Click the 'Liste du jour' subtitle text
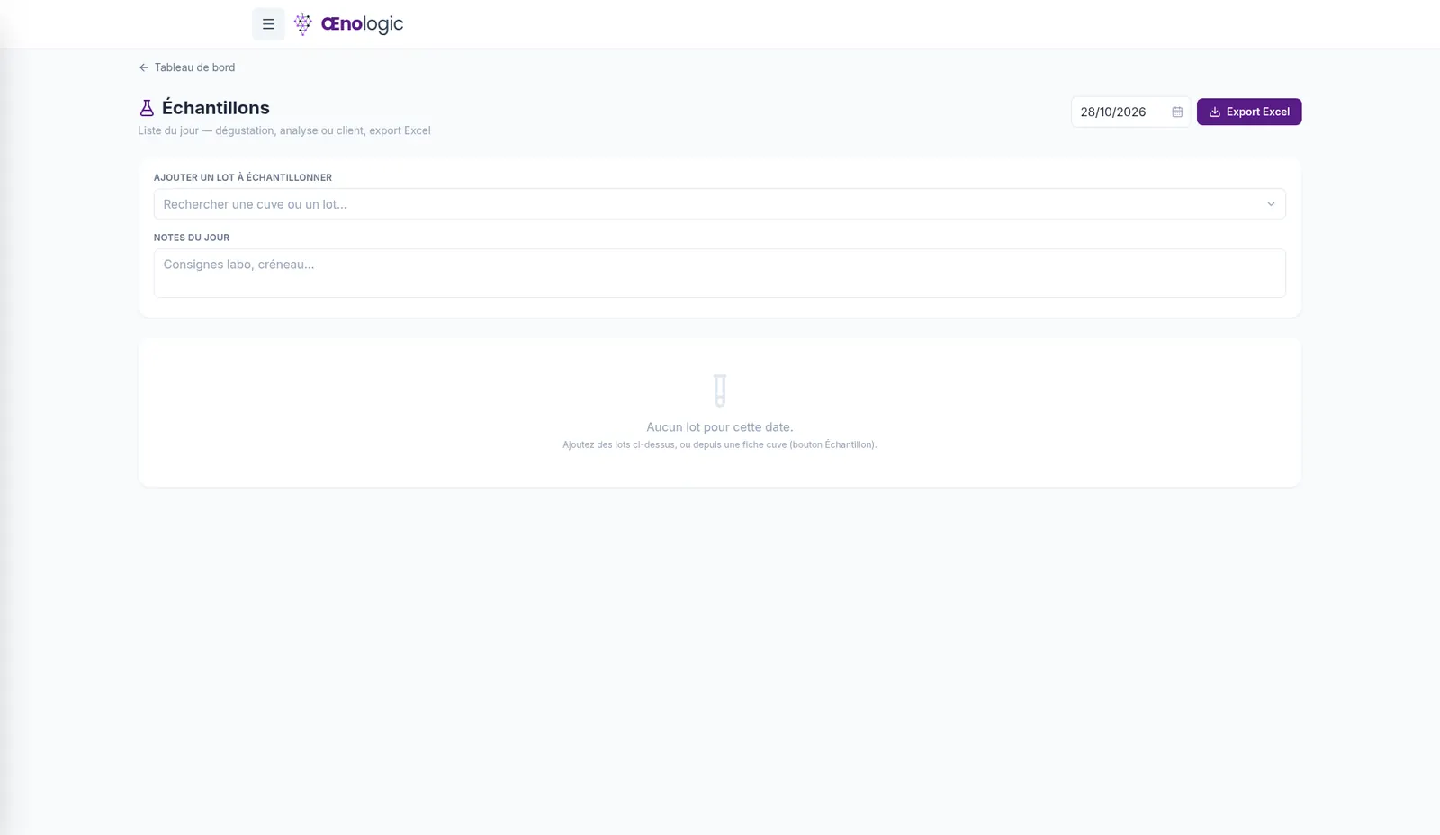The height and width of the screenshot is (835, 1440). [x=284, y=130]
